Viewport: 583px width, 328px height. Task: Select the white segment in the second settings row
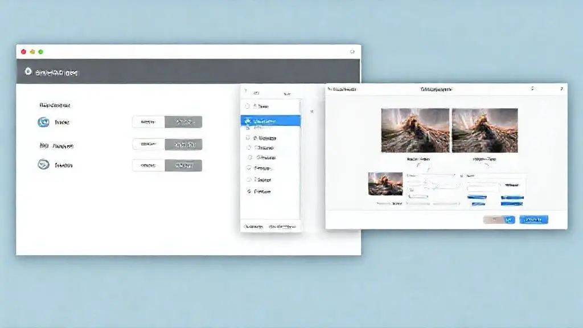(x=149, y=145)
